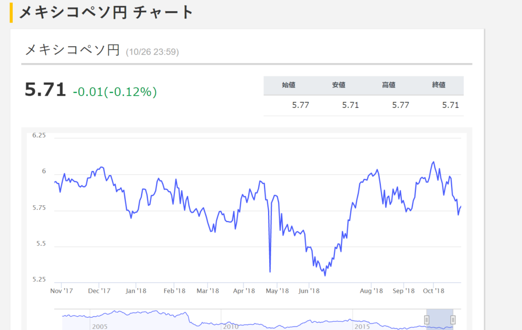Click the 6.25 y-axis label
This screenshot has height=330, width=522.
(39, 135)
